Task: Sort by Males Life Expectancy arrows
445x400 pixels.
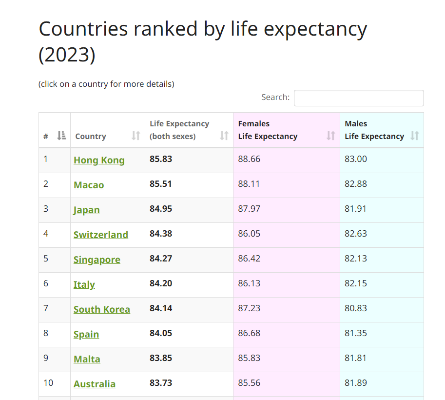Action: (x=415, y=136)
